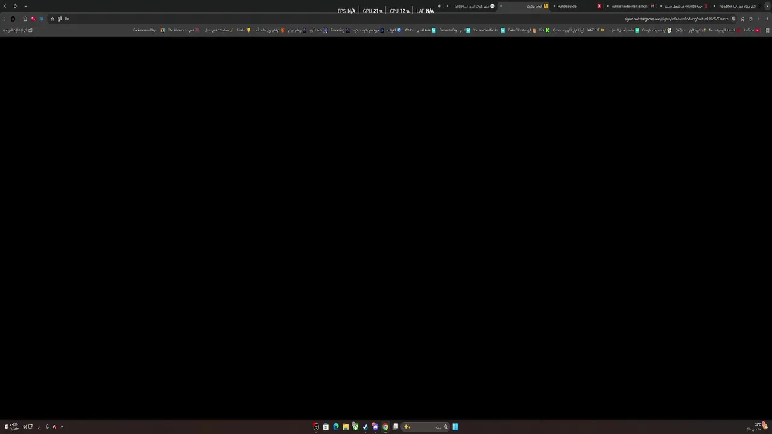Click the rockstargames sign-in URL address bar
This screenshot has width=772, height=434.
tap(677, 19)
